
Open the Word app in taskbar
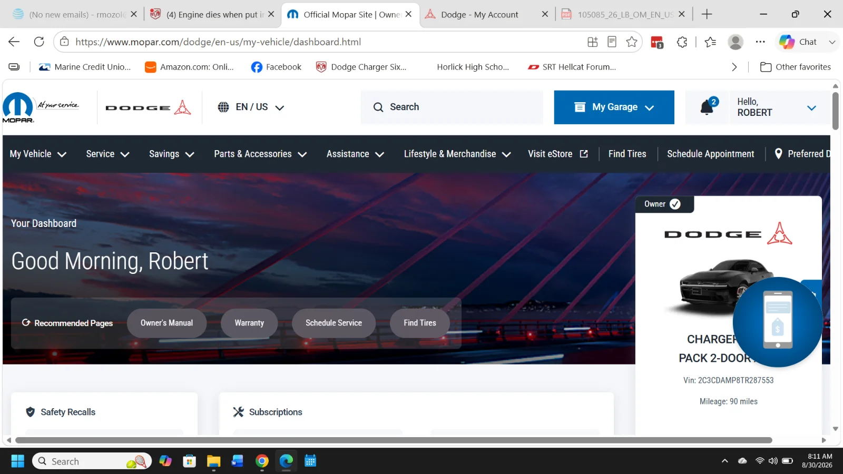pos(238,461)
